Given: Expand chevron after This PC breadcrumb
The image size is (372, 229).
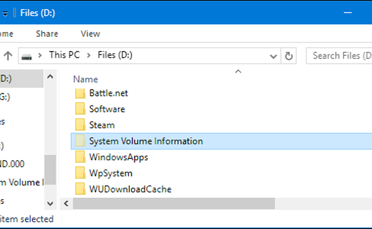Looking at the screenshot, I should click(x=89, y=55).
